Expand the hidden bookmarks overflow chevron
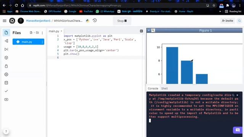The image size is (244, 137). click(220, 11)
